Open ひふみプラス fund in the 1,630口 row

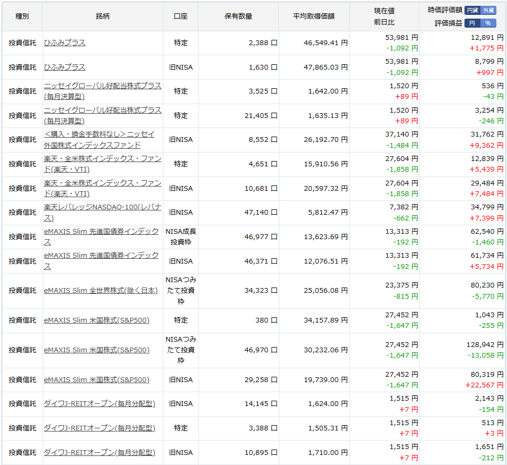pyautogui.click(x=65, y=67)
